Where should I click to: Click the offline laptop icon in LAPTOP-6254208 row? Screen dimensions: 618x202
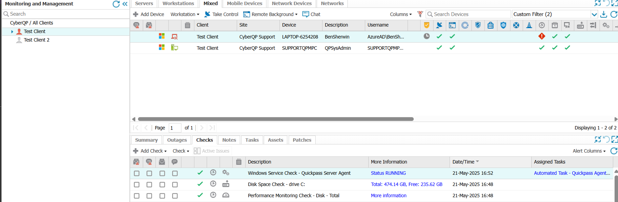175,36
